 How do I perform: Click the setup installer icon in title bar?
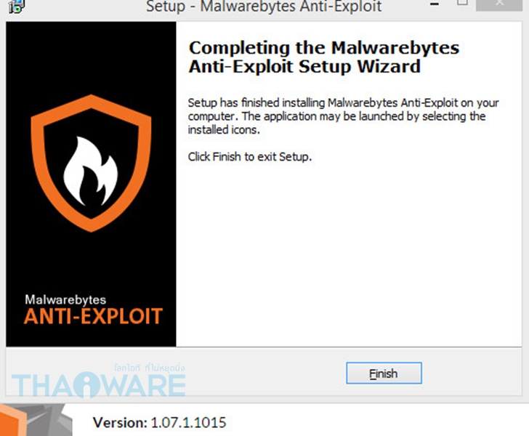[16, 7]
